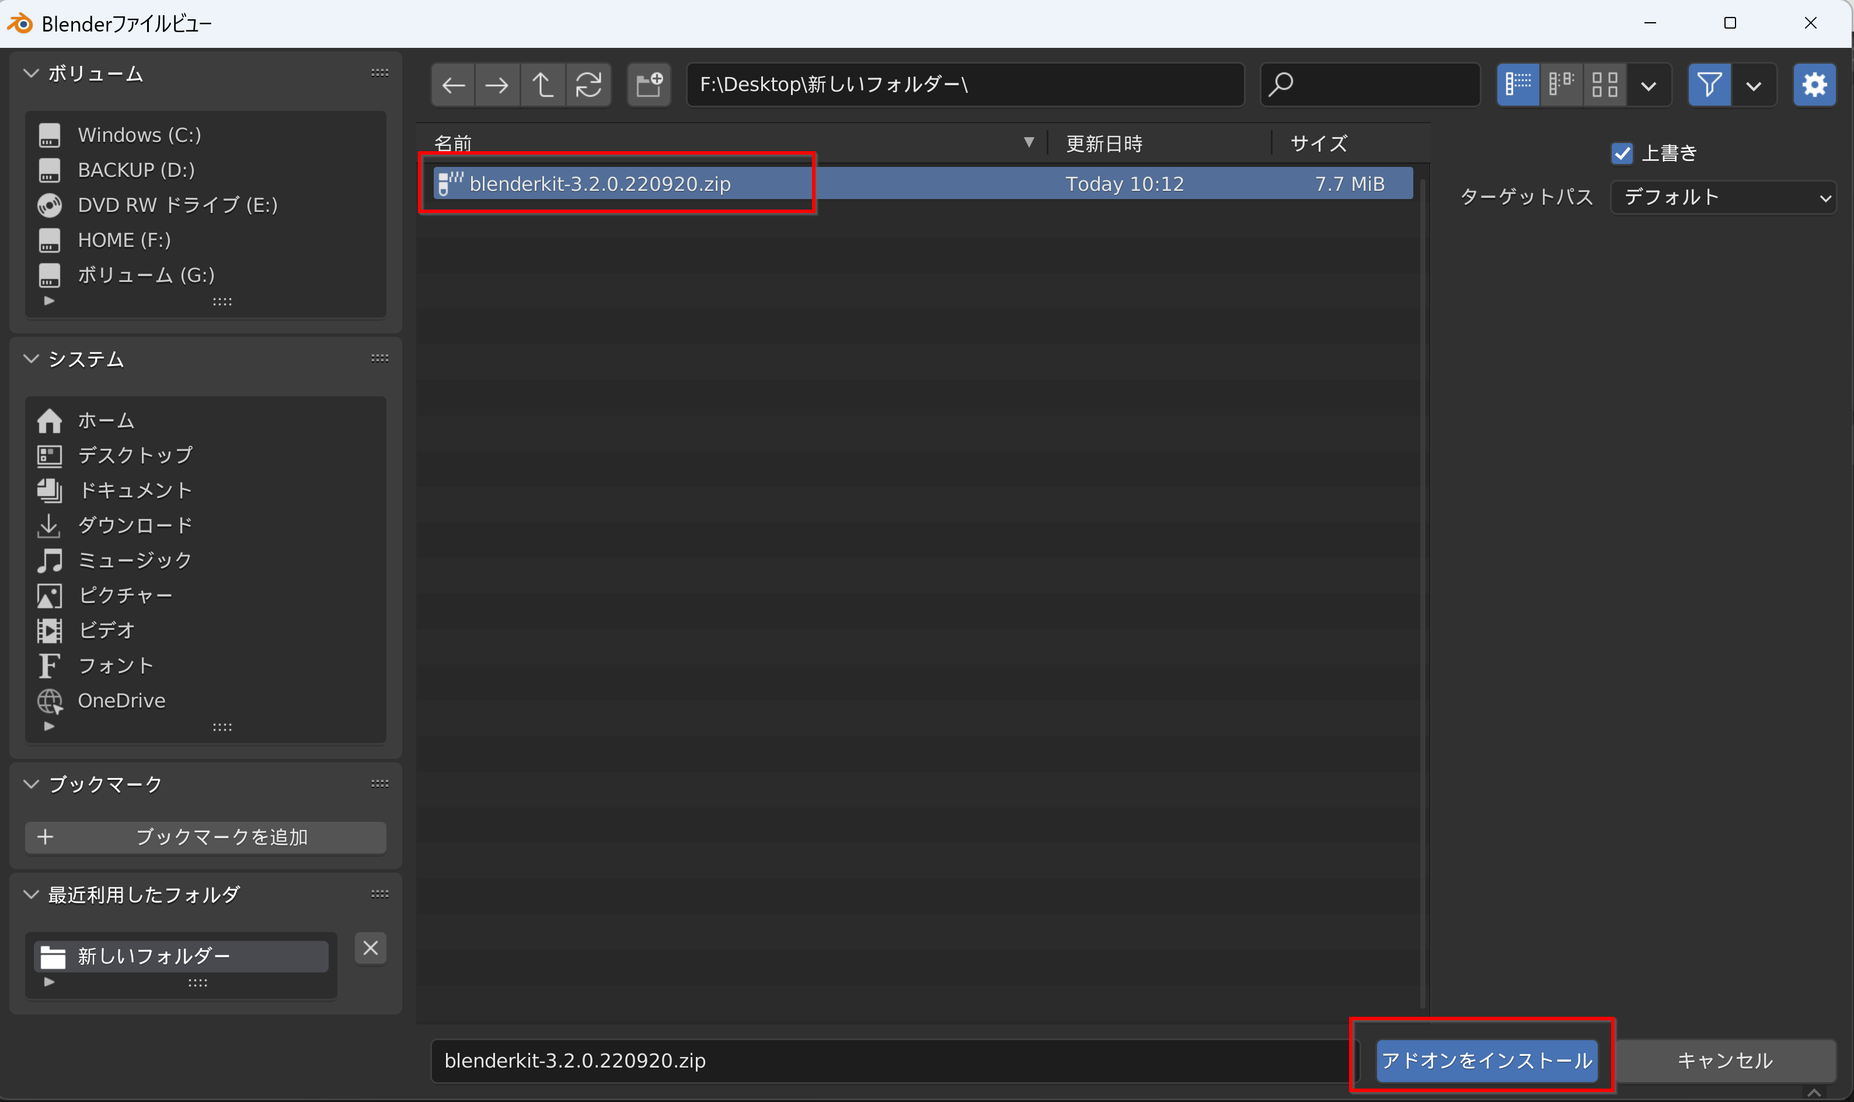Expand volumes list disclosure triangle

tap(49, 301)
